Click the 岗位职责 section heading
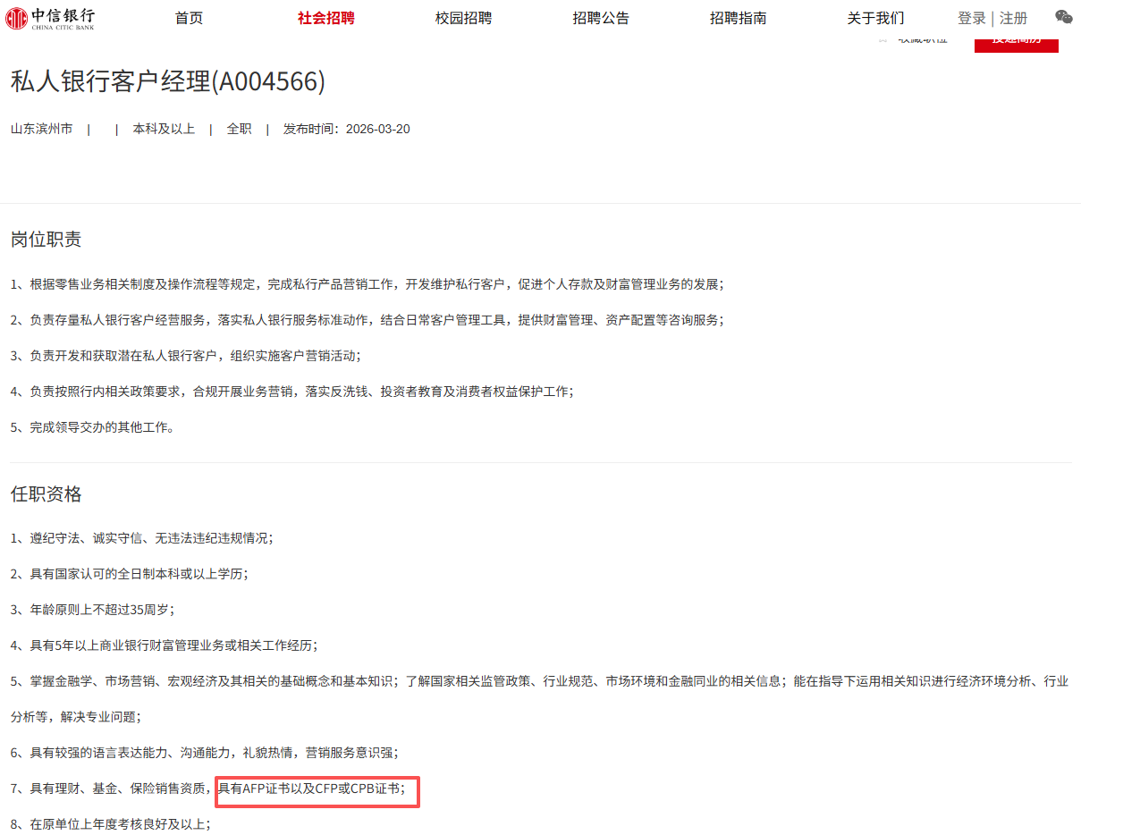 tap(46, 239)
